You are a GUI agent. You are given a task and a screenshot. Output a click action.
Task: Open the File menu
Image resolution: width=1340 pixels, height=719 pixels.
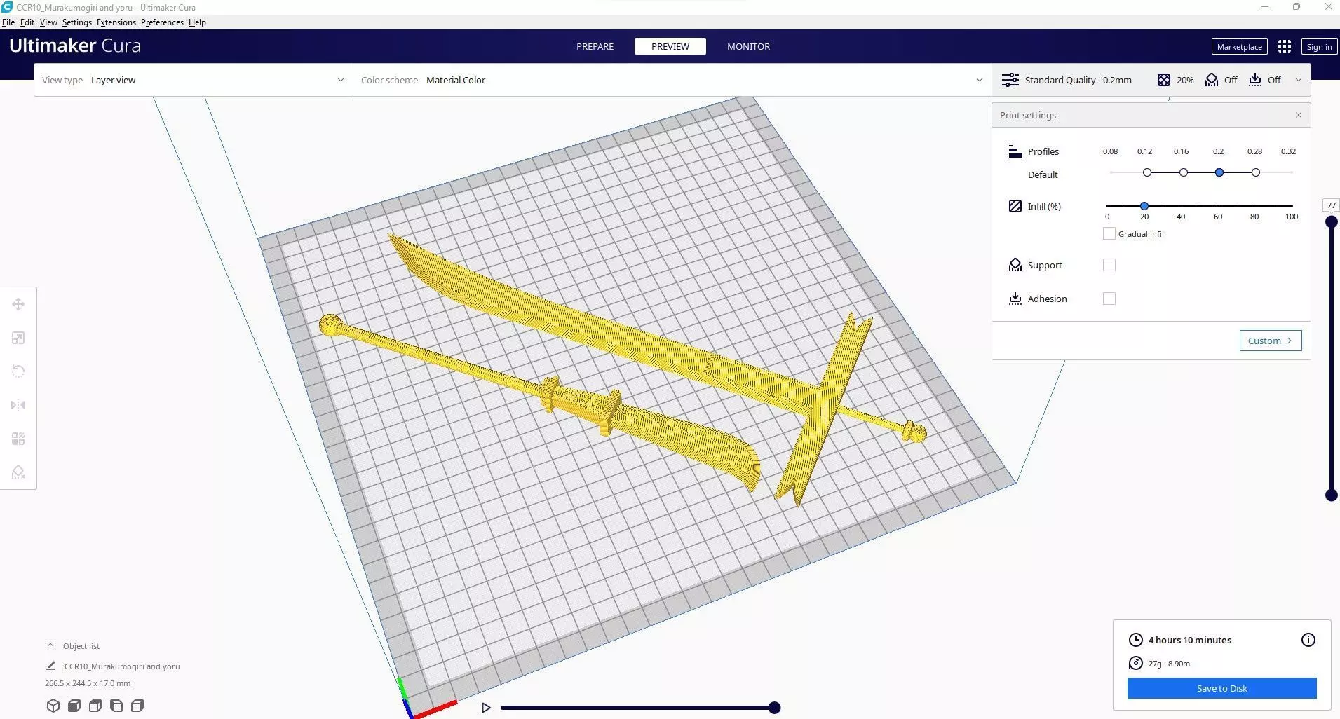coord(8,22)
